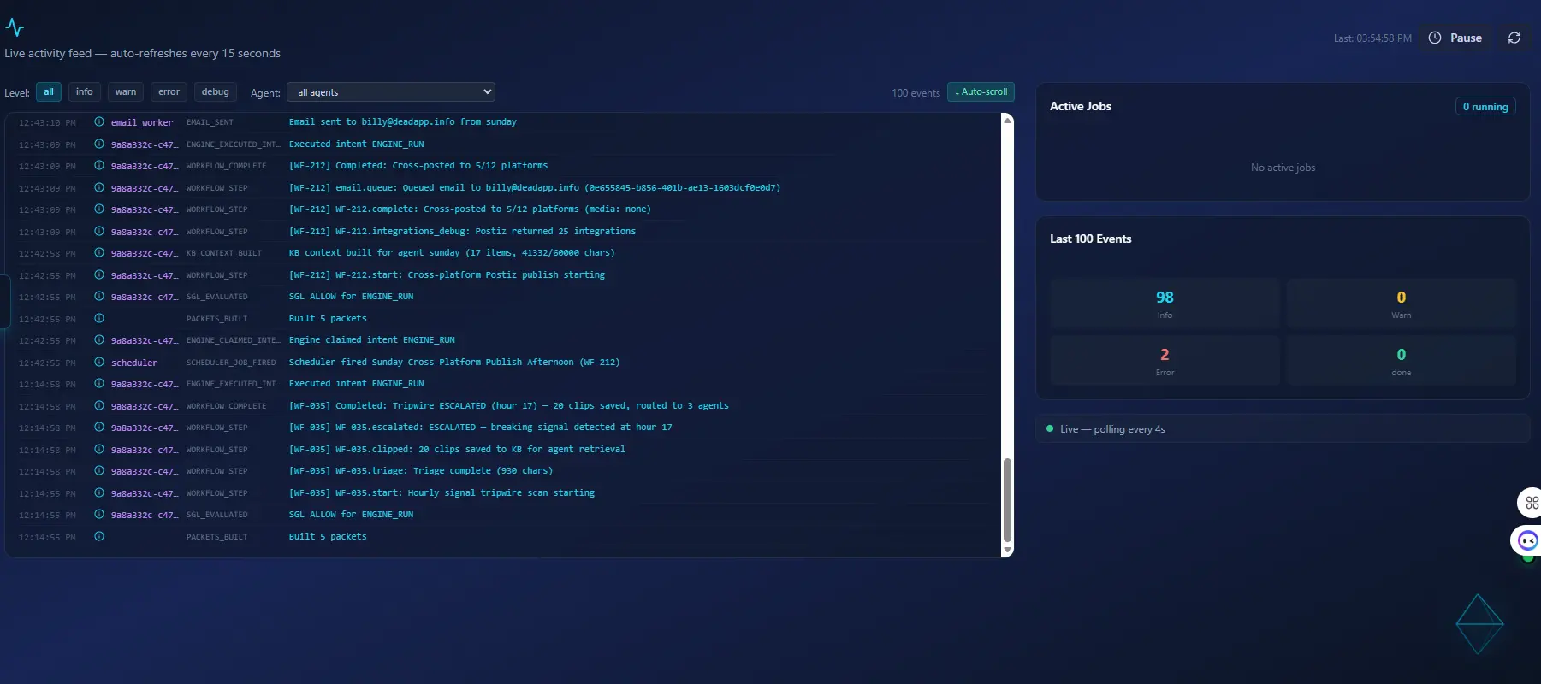
Task: Click 'Scheduler fired Sunday Cross-Platform Publish' message
Action: click(x=454, y=363)
